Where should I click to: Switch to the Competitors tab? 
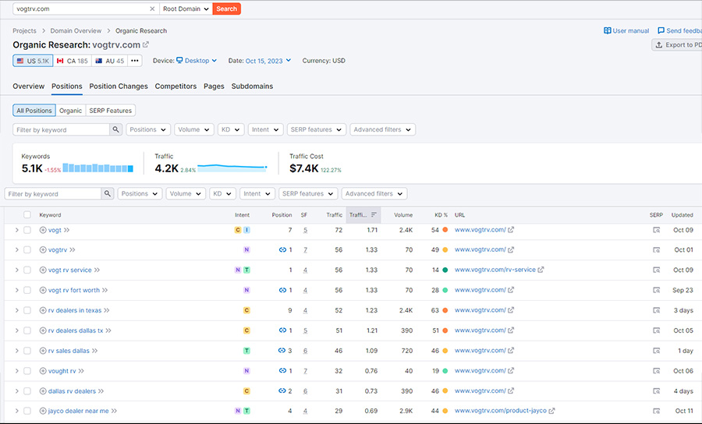pos(175,87)
